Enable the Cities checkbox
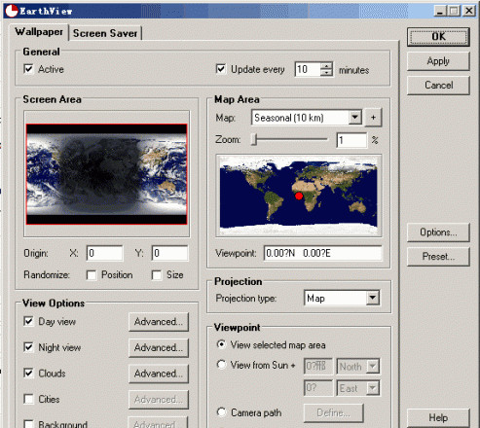 (x=28, y=399)
